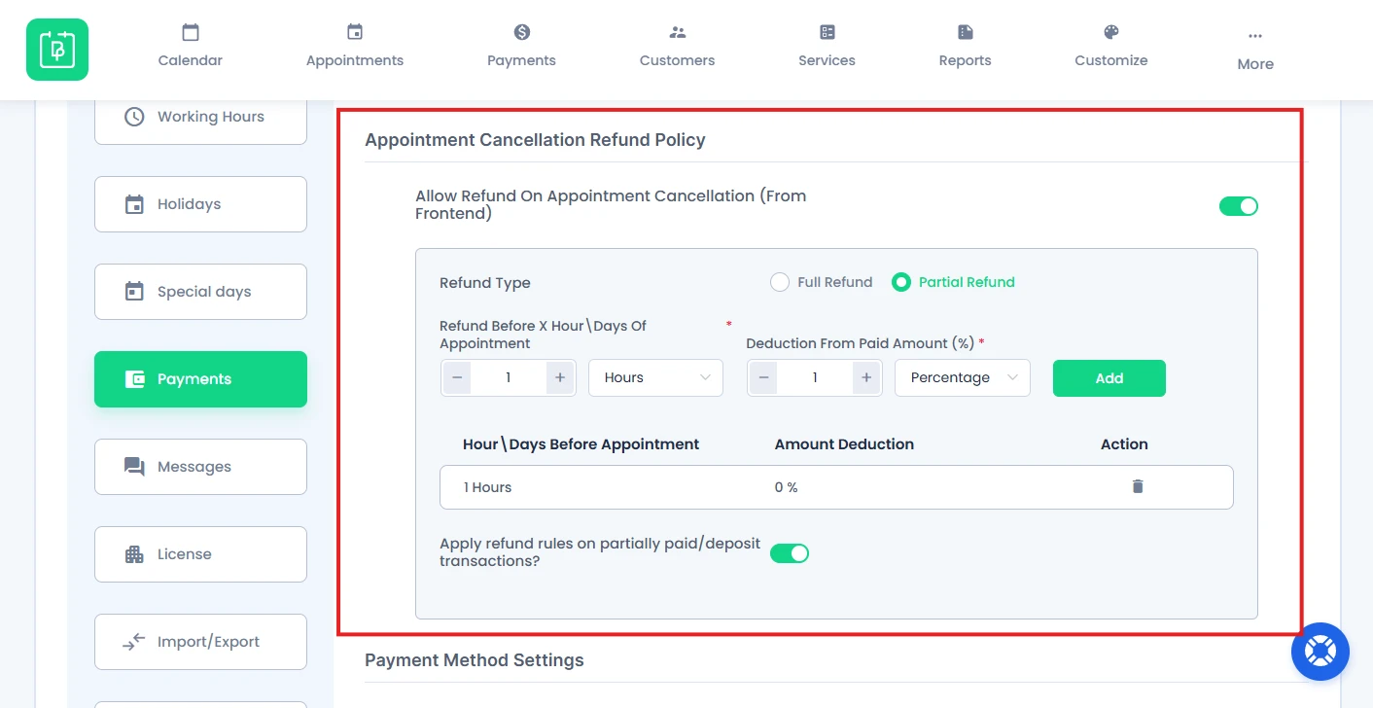Open the Calendar page icon
Screen dimensions: 1373x708
pyautogui.click(x=191, y=32)
